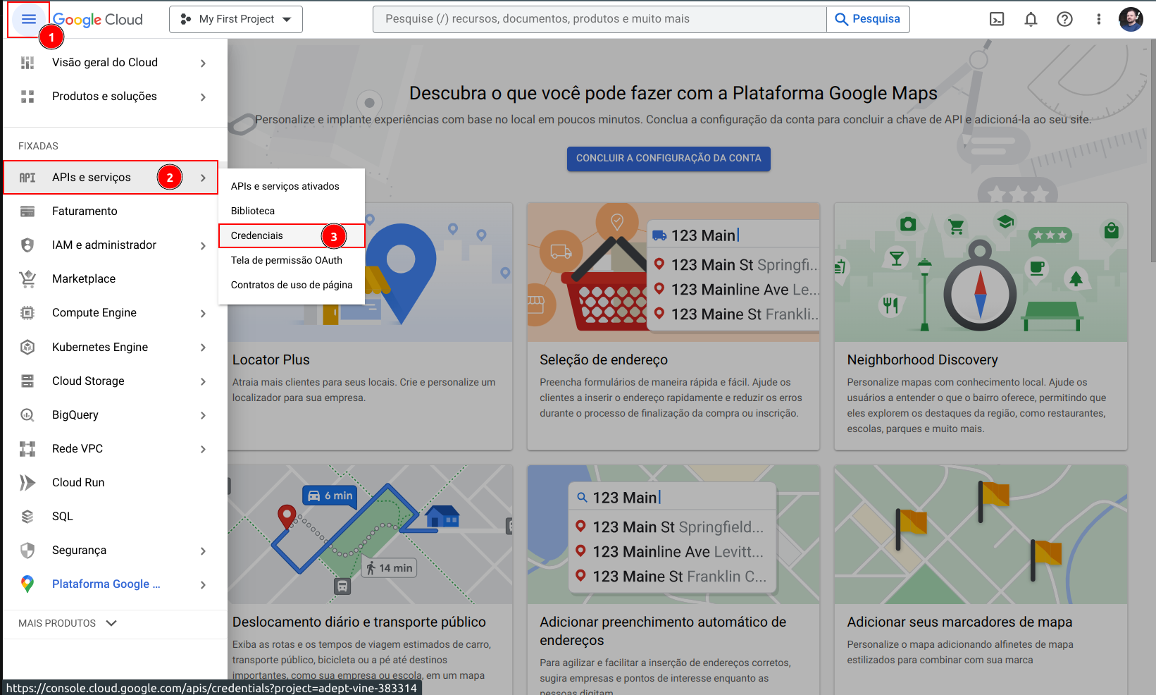This screenshot has width=1156, height=695.
Task: Open the help question mark icon
Action: [x=1064, y=19]
